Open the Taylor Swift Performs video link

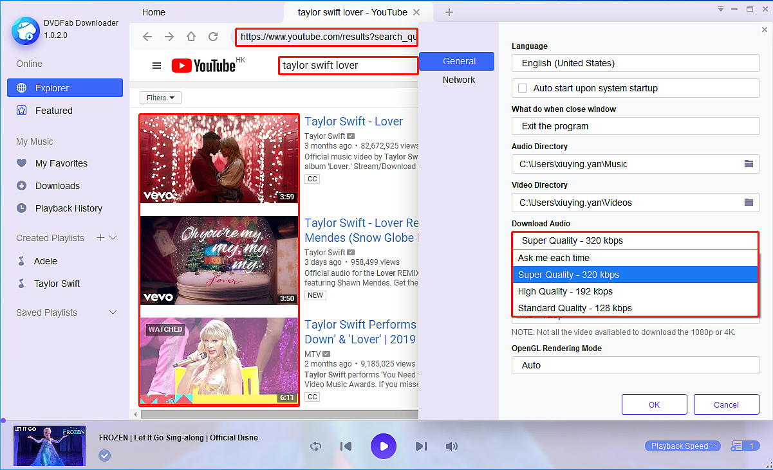point(360,332)
